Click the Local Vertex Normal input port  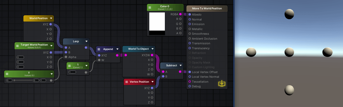tap(190, 77)
